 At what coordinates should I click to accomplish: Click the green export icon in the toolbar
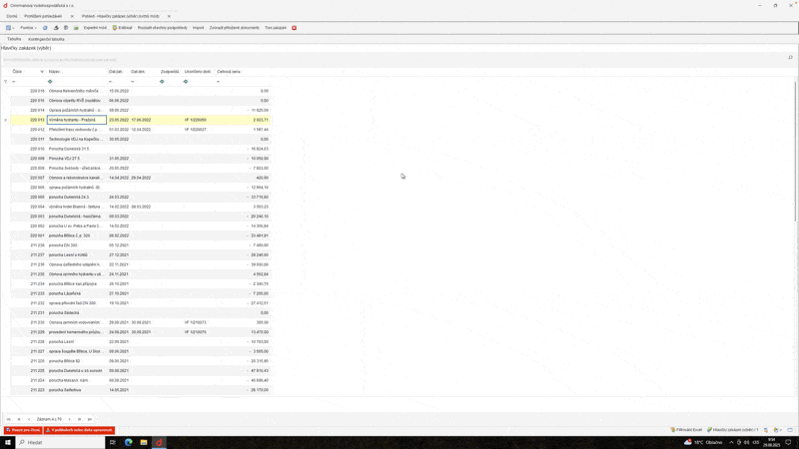(76, 28)
